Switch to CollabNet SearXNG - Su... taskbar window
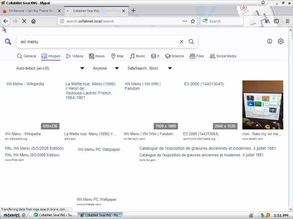The height and width of the screenshot is (219, 293). click(54, 215)
